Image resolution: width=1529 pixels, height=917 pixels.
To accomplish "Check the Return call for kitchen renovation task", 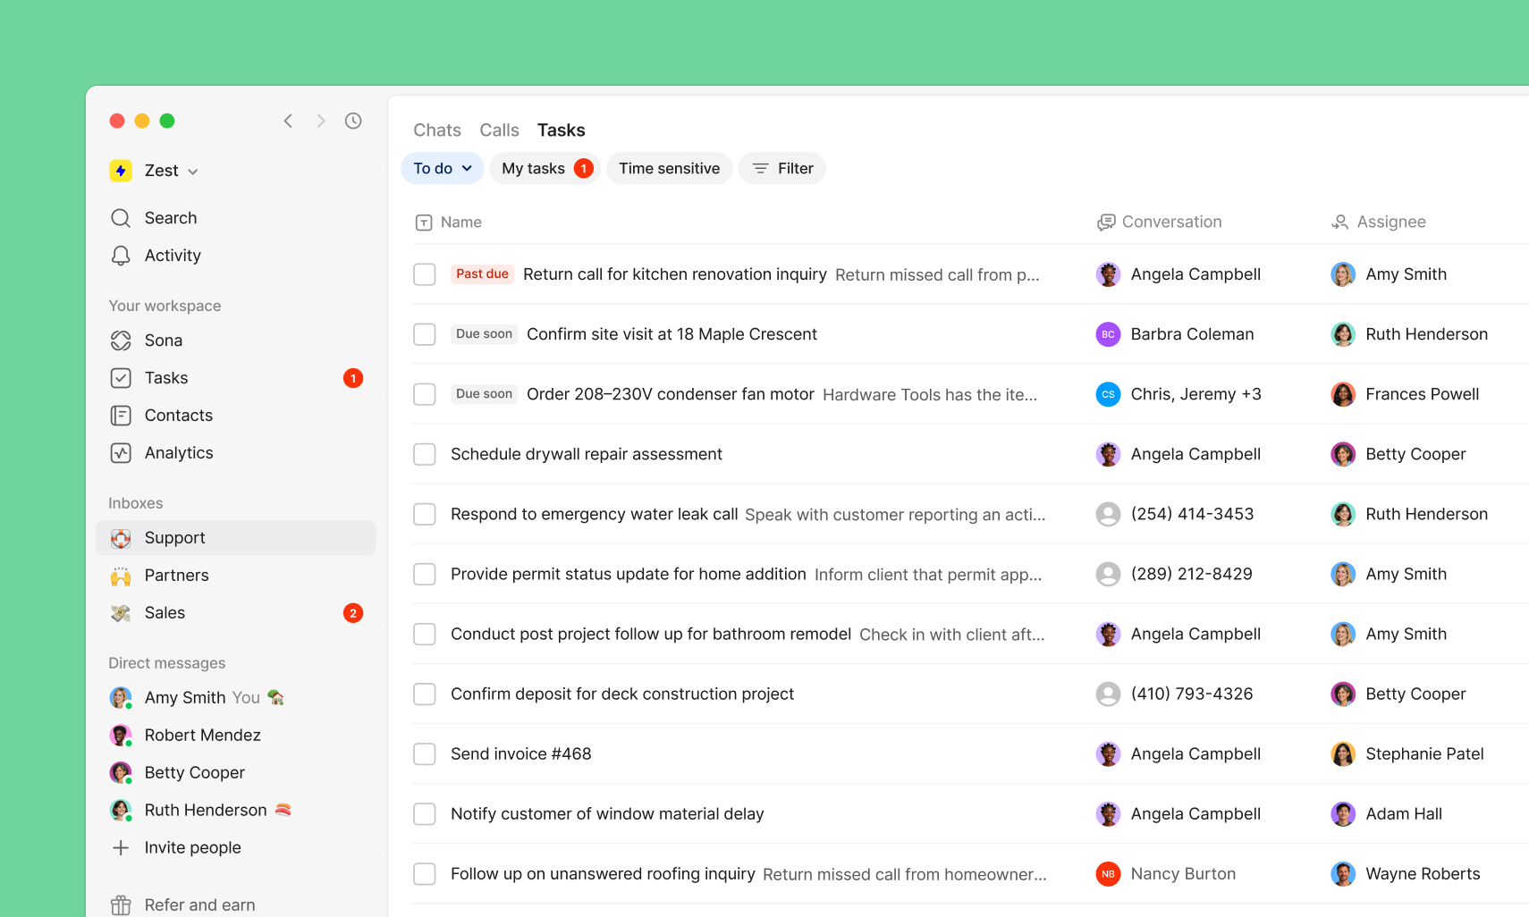I will coord(425,274).
